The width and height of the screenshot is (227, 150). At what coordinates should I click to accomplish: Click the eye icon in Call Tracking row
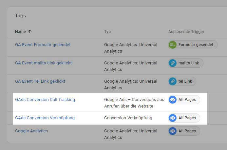click(173, 100)
